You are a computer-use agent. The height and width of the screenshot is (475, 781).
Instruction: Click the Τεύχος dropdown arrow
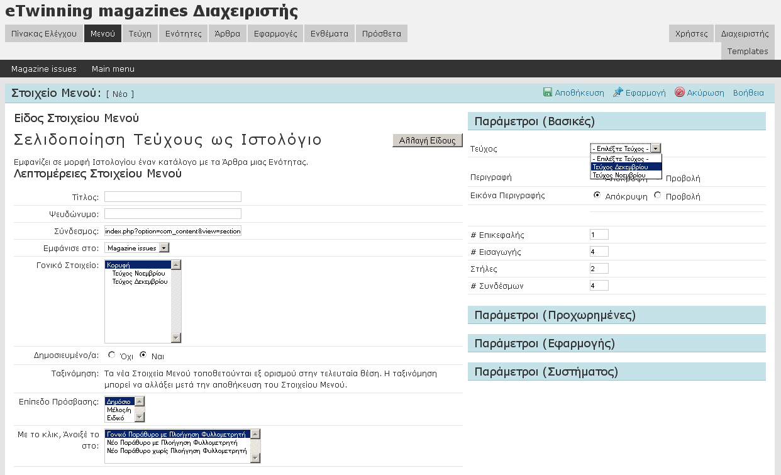point(656,148)
